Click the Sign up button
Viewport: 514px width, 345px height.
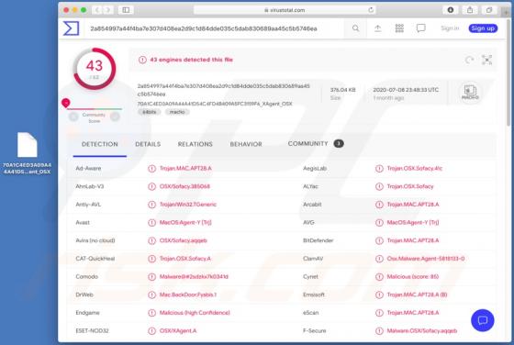(x=483, y=28)
